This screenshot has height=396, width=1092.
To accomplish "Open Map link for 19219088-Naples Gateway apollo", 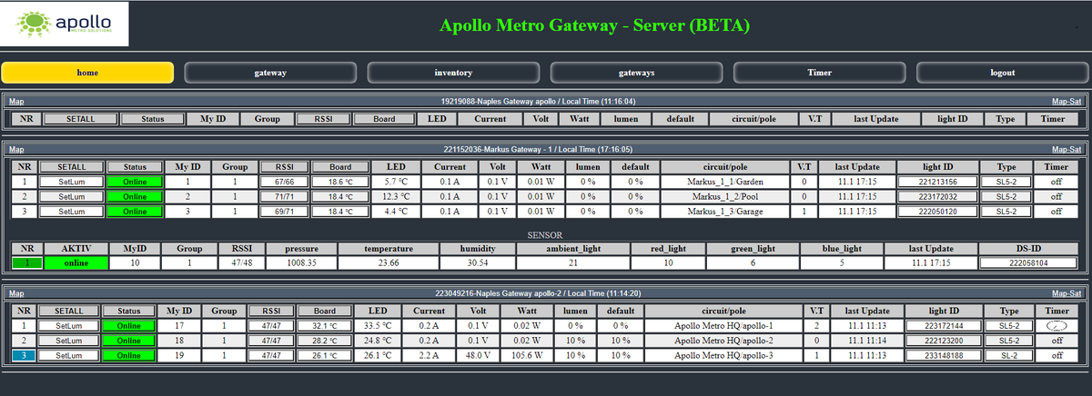I will coord(16,102).
